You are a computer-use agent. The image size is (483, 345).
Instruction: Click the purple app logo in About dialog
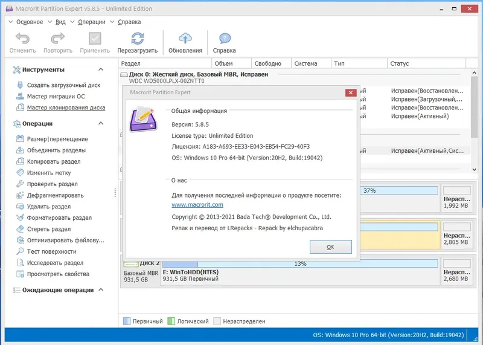[x=143, y=119]
